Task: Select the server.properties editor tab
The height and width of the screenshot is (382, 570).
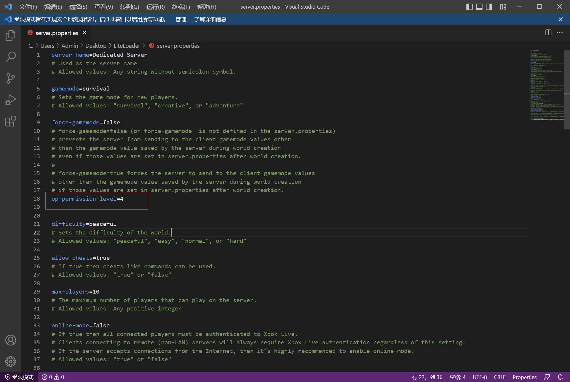Action: [56, 33]
